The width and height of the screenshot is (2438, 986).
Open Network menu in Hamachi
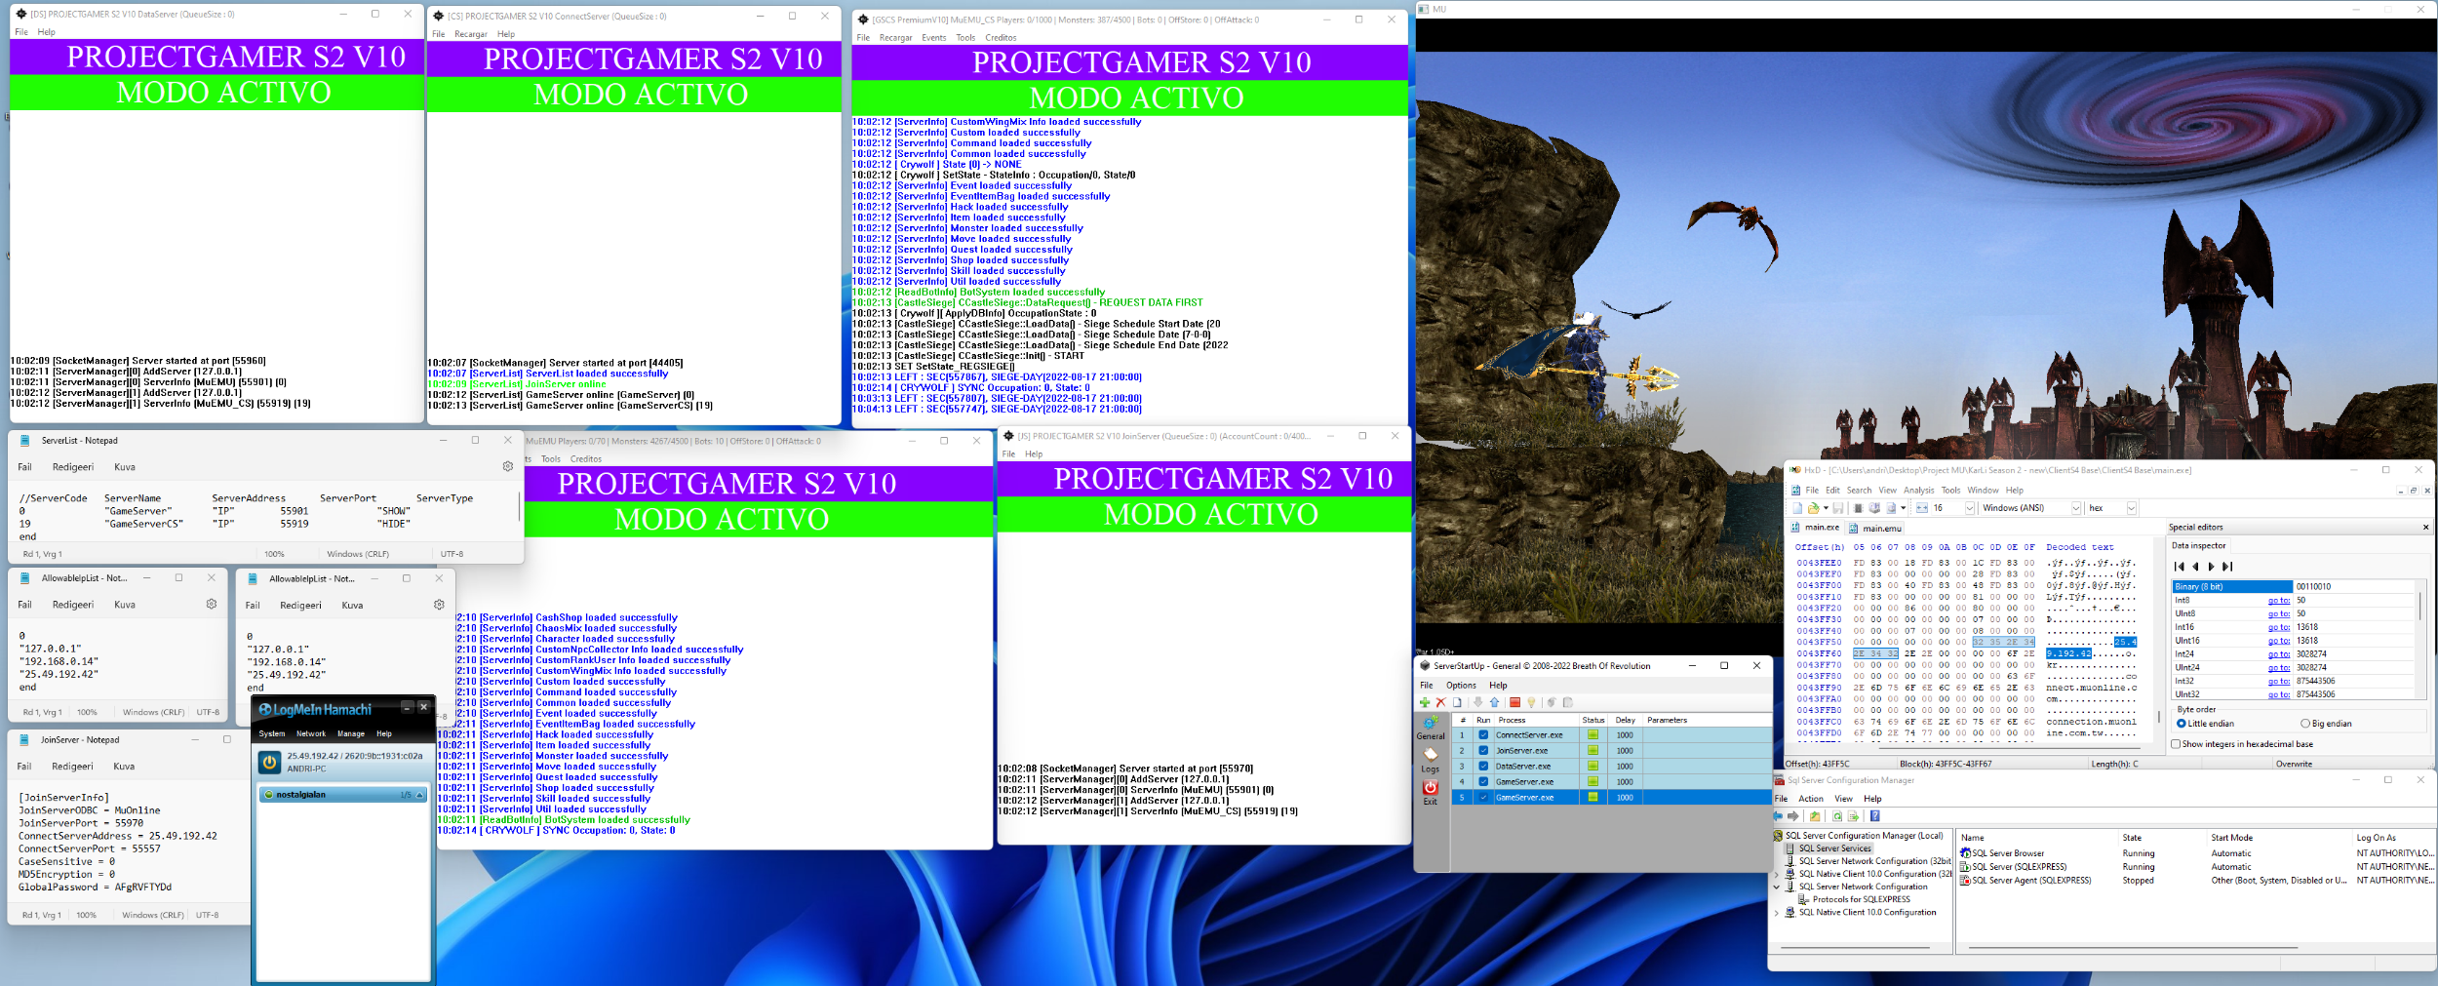311,733
